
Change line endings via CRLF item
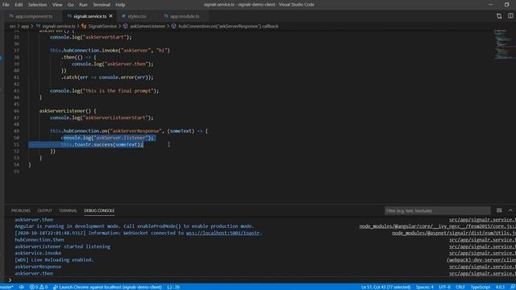pyautogui.click(x=460, y=287)
